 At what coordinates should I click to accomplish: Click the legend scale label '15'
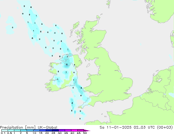[41, 133]
